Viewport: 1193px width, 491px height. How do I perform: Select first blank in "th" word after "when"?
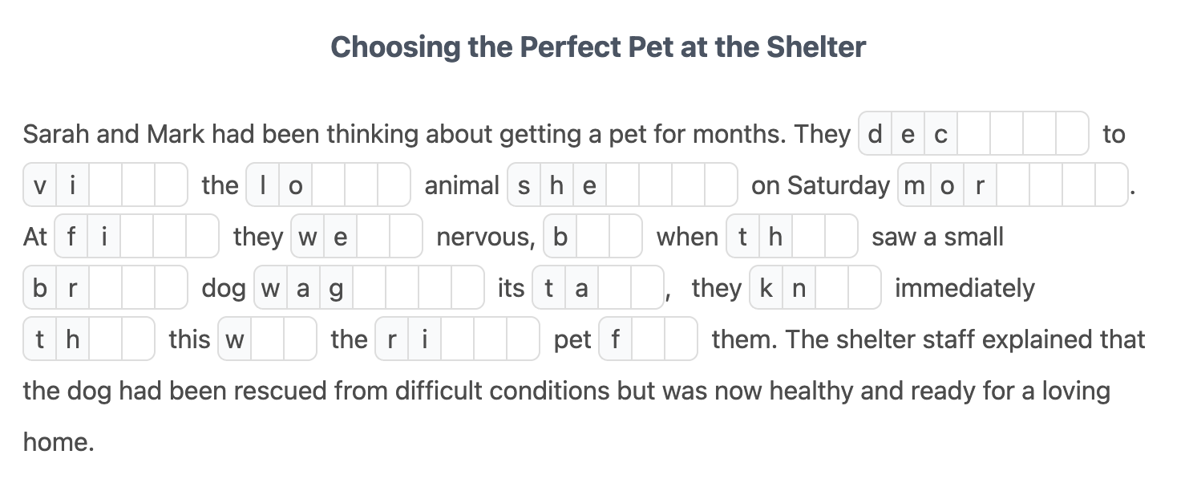point(808,237)
